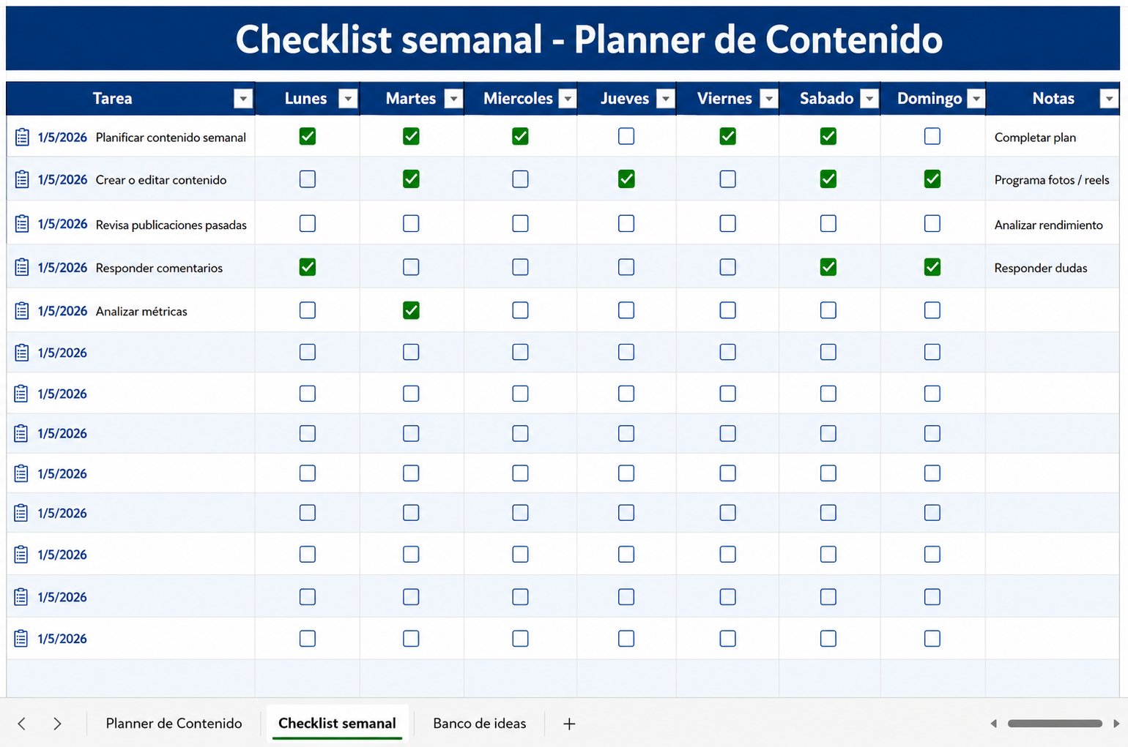Open the Tarea column filter dropdown
The height and width of the screenshot is (747, 1128).
point(243,99)
